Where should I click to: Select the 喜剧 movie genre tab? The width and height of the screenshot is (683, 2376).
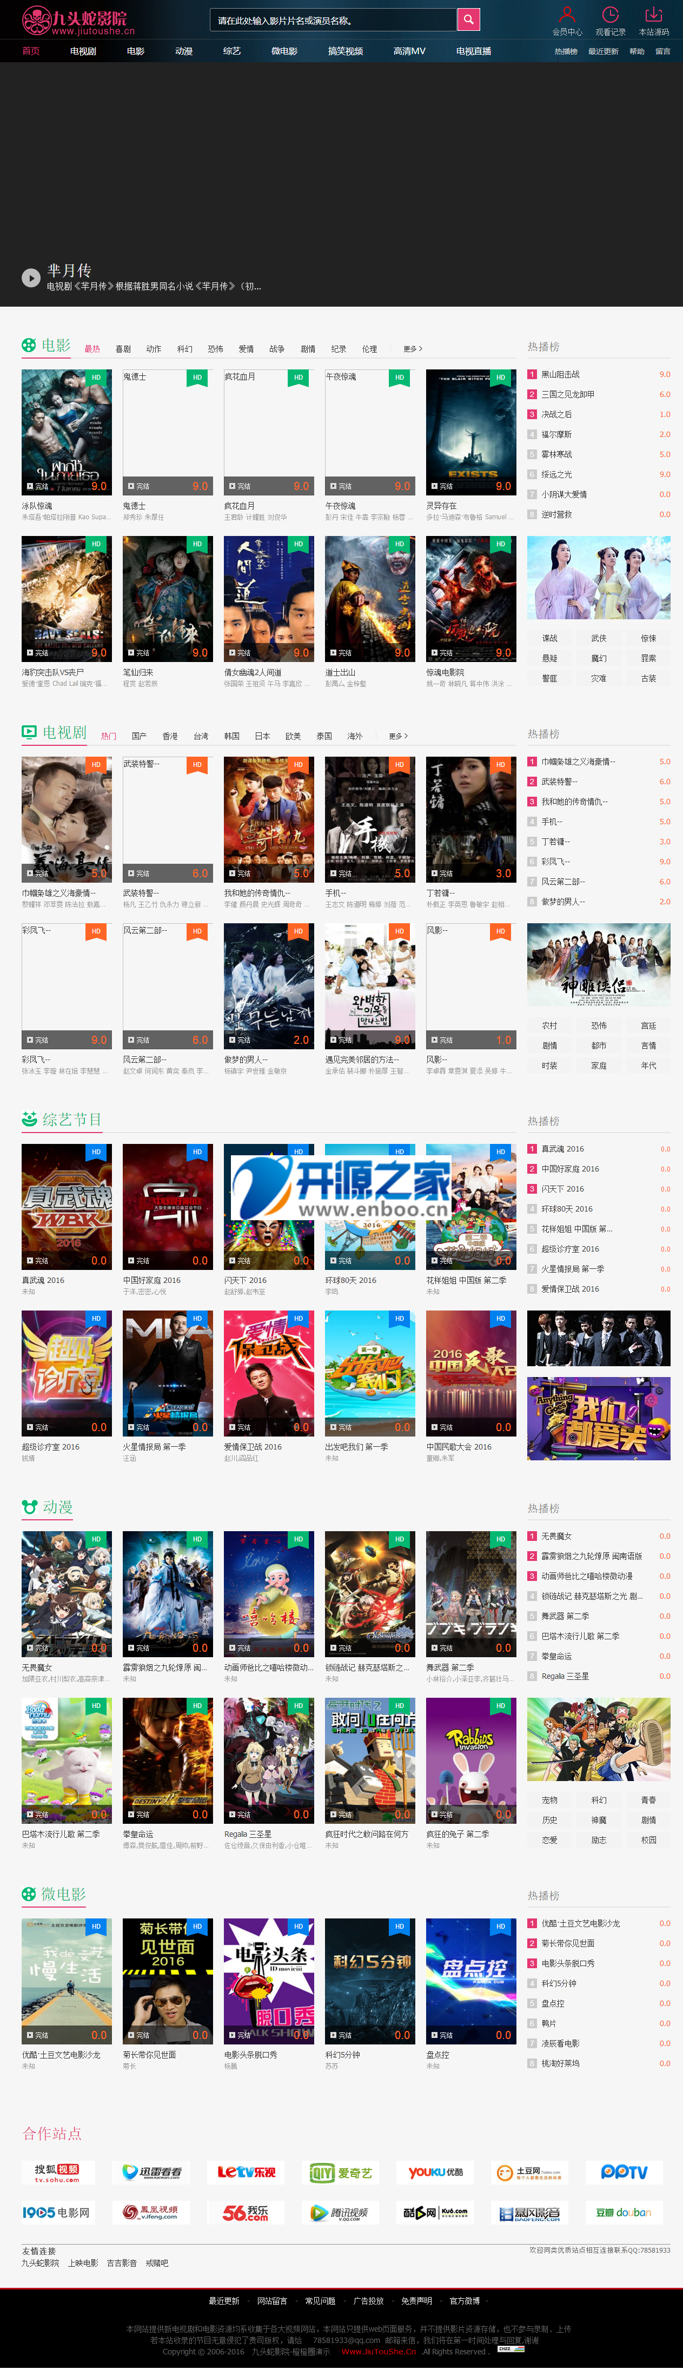[x=123, y=349]
